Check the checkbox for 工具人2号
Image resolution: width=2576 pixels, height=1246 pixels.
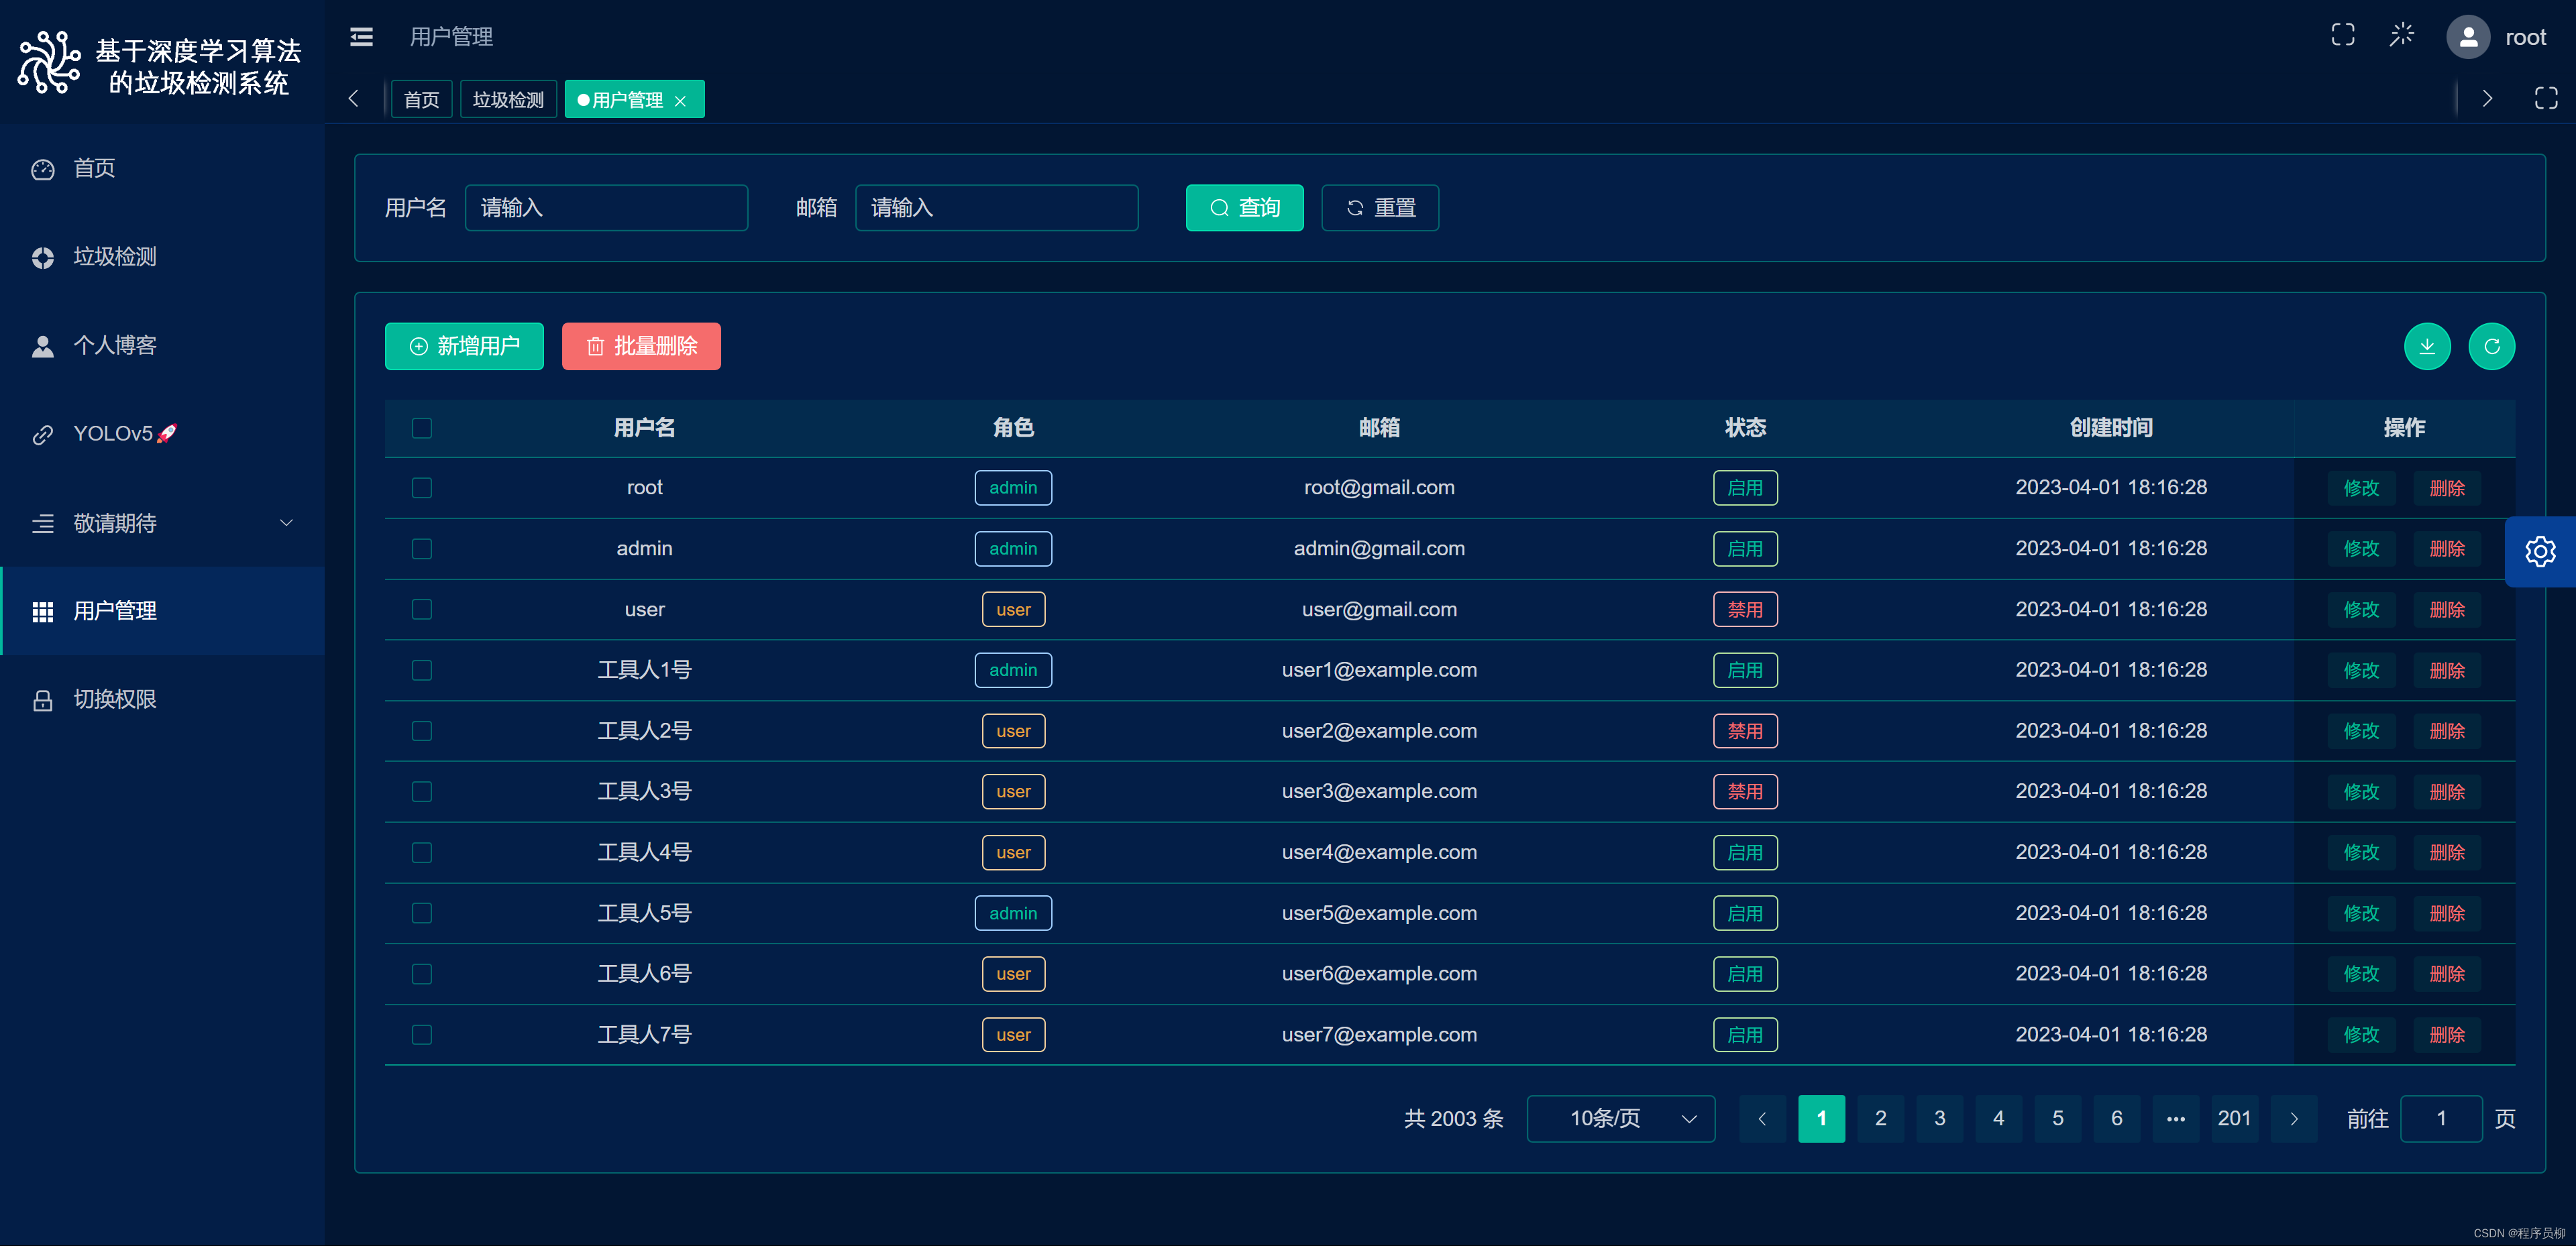pos(422,731)
